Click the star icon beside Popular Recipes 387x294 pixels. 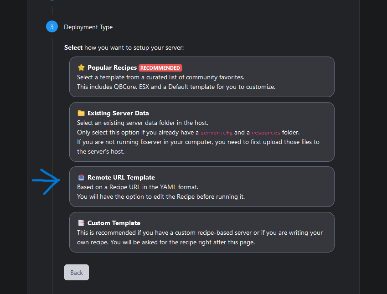[81, 67]
